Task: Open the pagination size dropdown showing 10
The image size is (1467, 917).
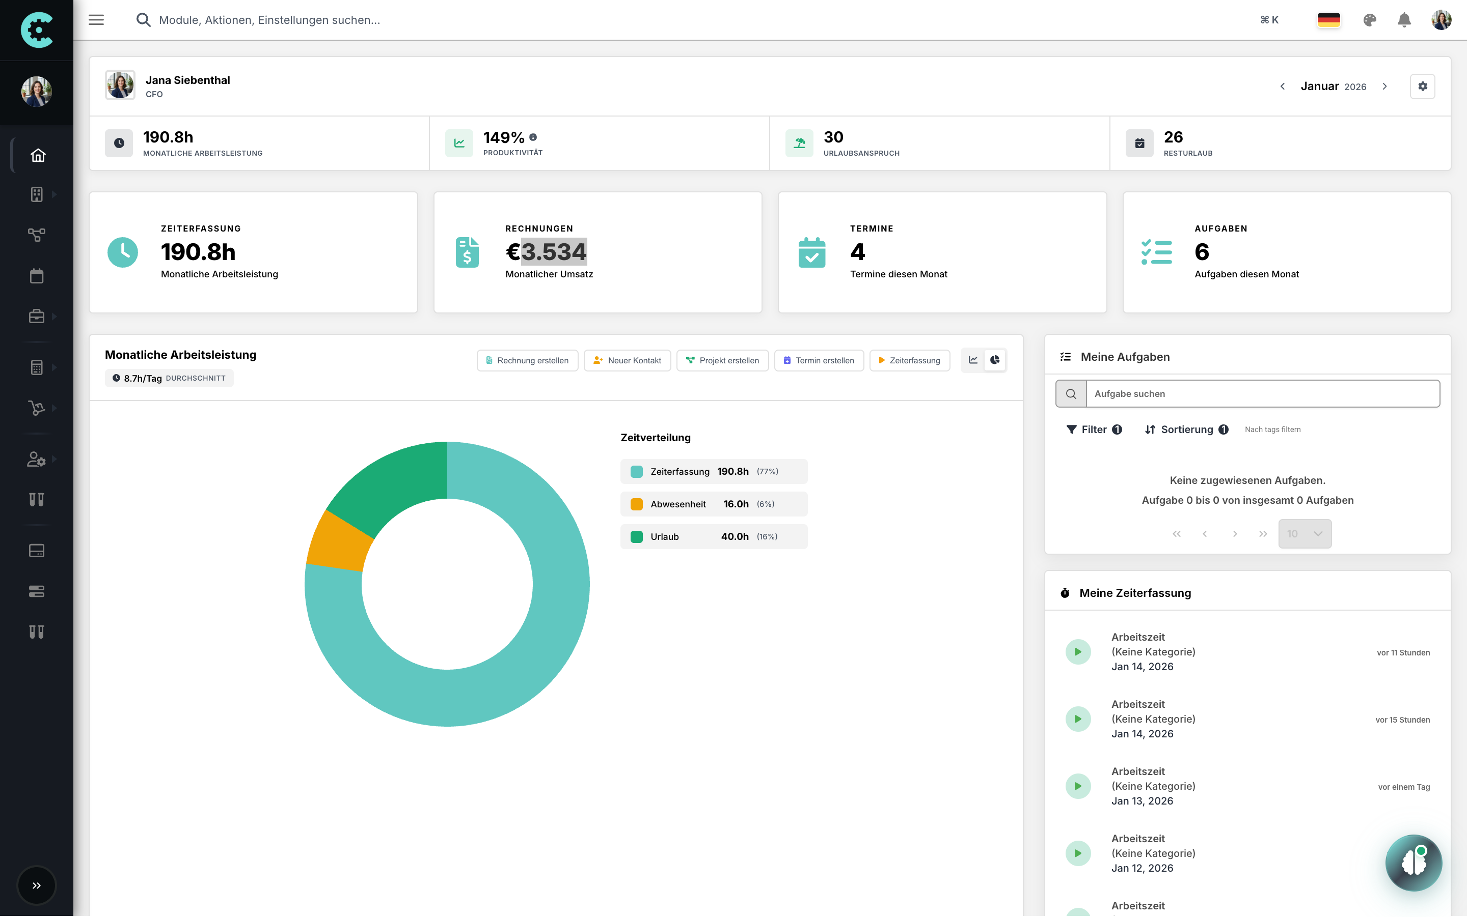Action: pyautogui.click(x=1305, y=534)
